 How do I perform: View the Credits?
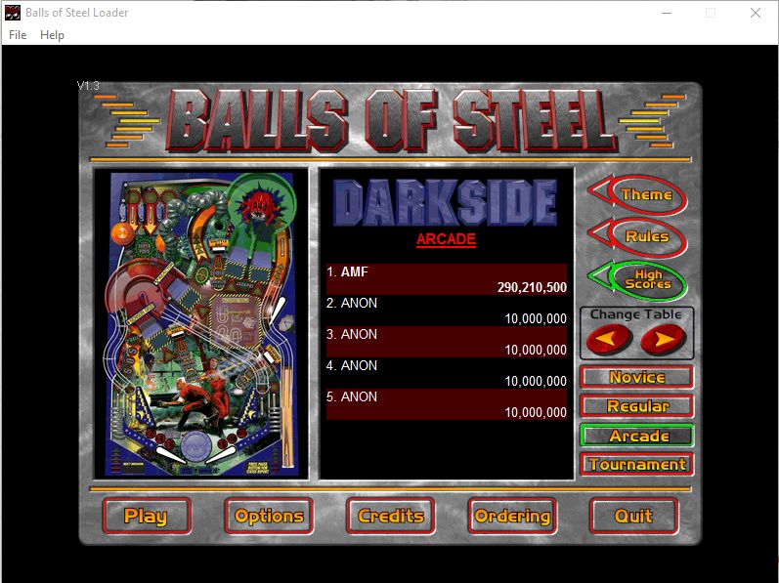tap(391, 517)
